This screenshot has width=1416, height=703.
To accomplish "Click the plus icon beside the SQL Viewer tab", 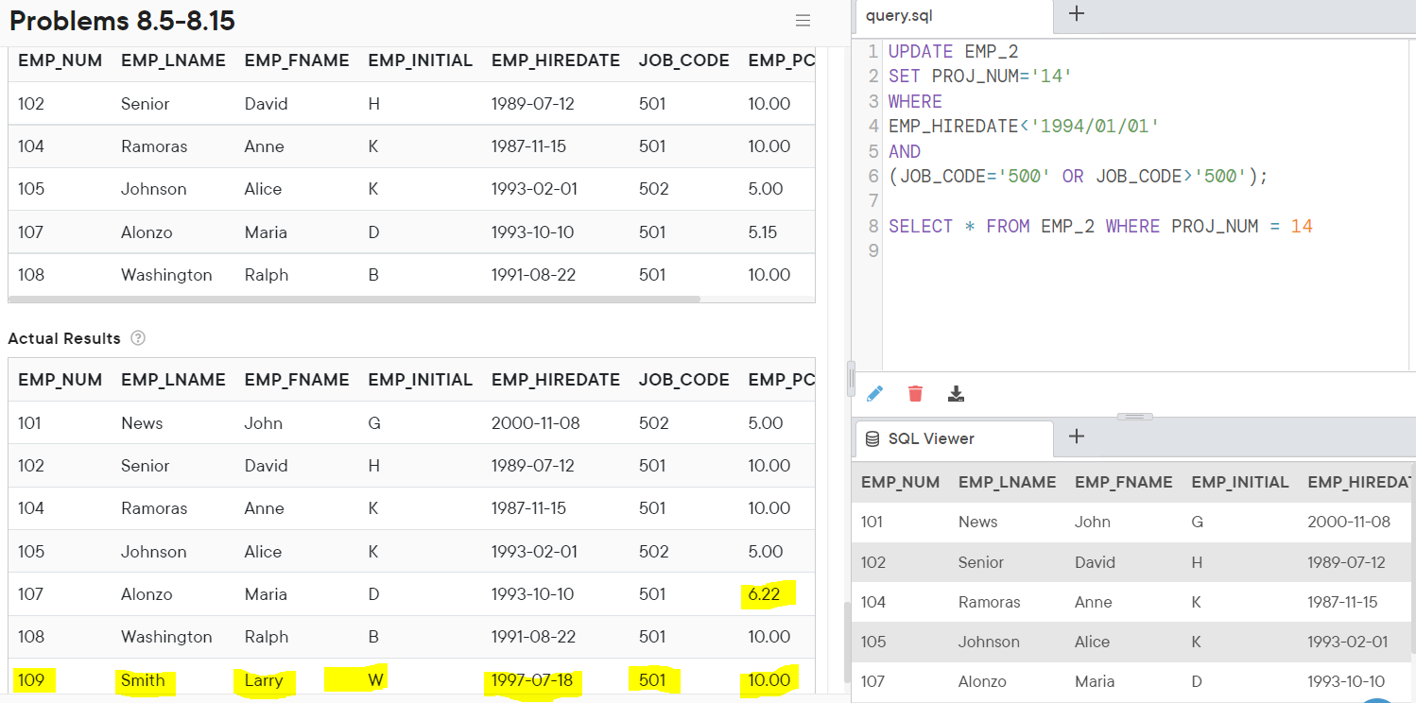I will point(1077,437).
